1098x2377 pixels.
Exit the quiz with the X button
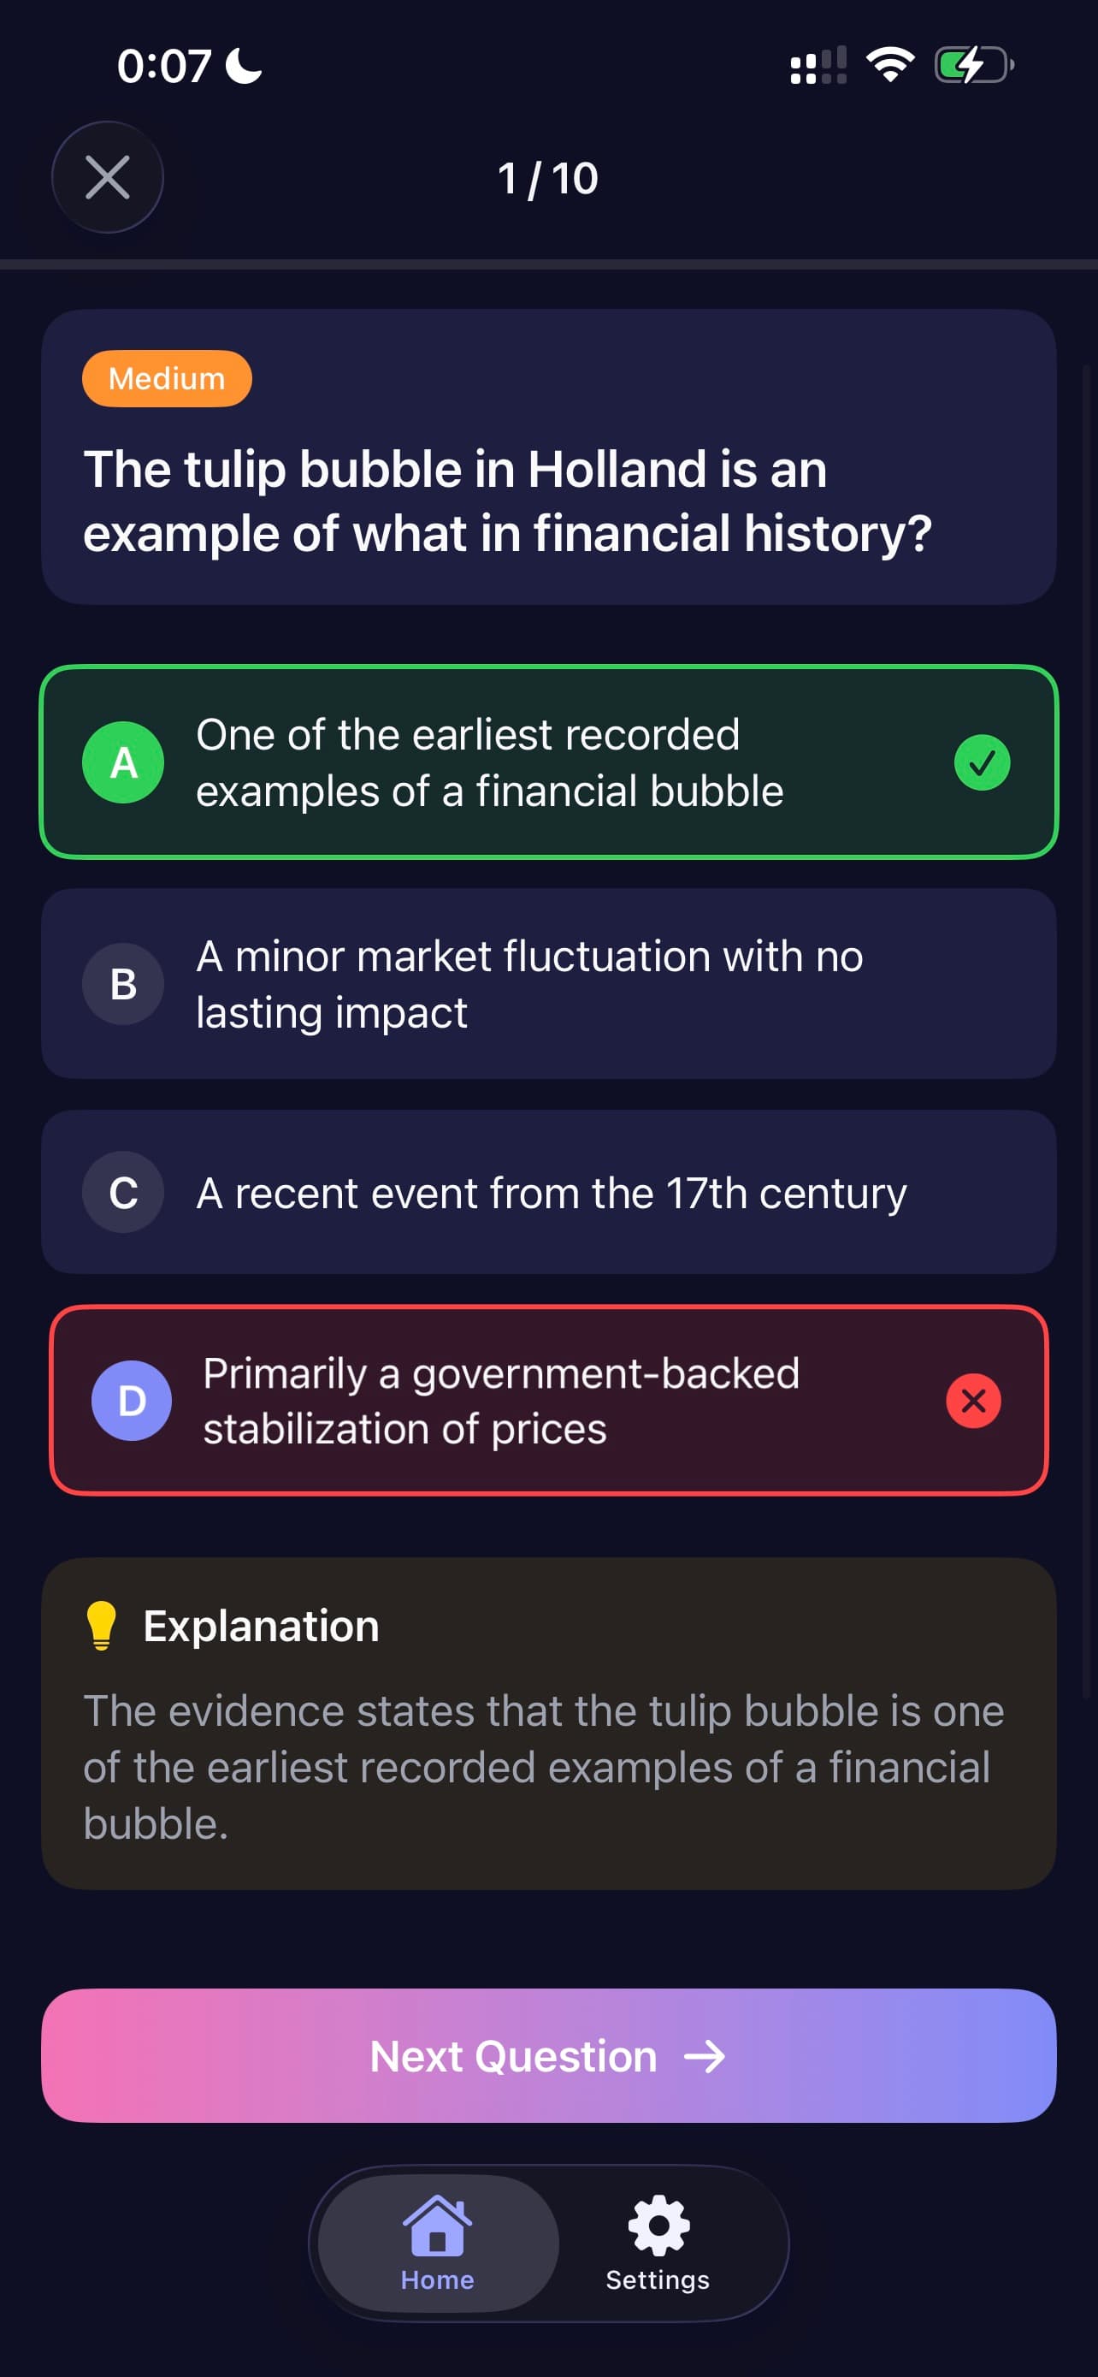pyautogui.click(x=107, y=177)
